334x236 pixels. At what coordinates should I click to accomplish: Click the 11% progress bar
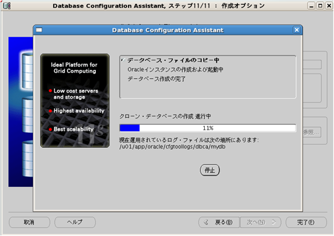208,128
